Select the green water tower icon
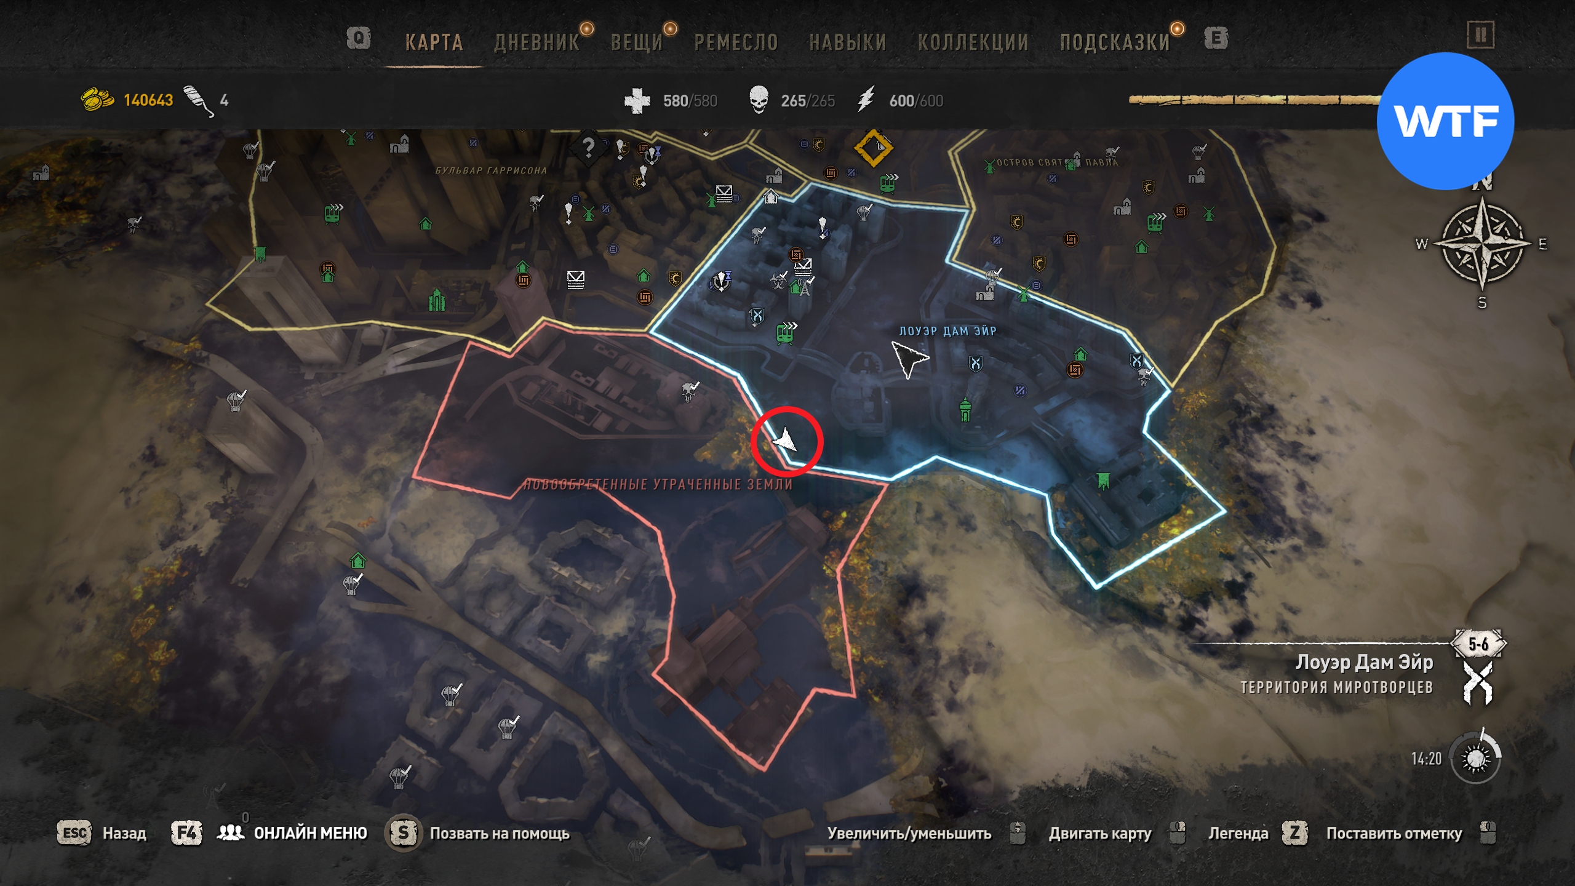This screenshot has height=886, width=1575. pyautogui.click(x=965, y=410)
